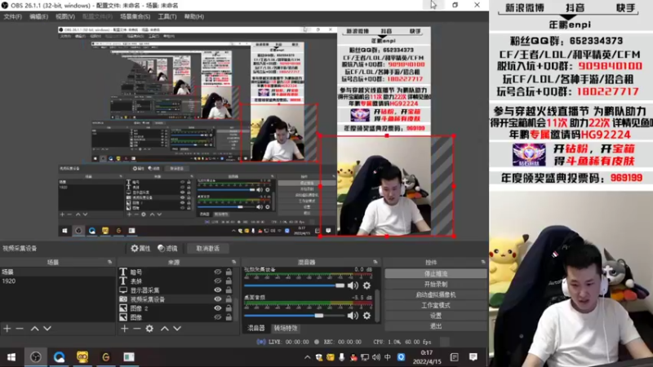Open the orange G app in the taskbar
The height and width of the screenshot is (367, 653).
(106, 357)
